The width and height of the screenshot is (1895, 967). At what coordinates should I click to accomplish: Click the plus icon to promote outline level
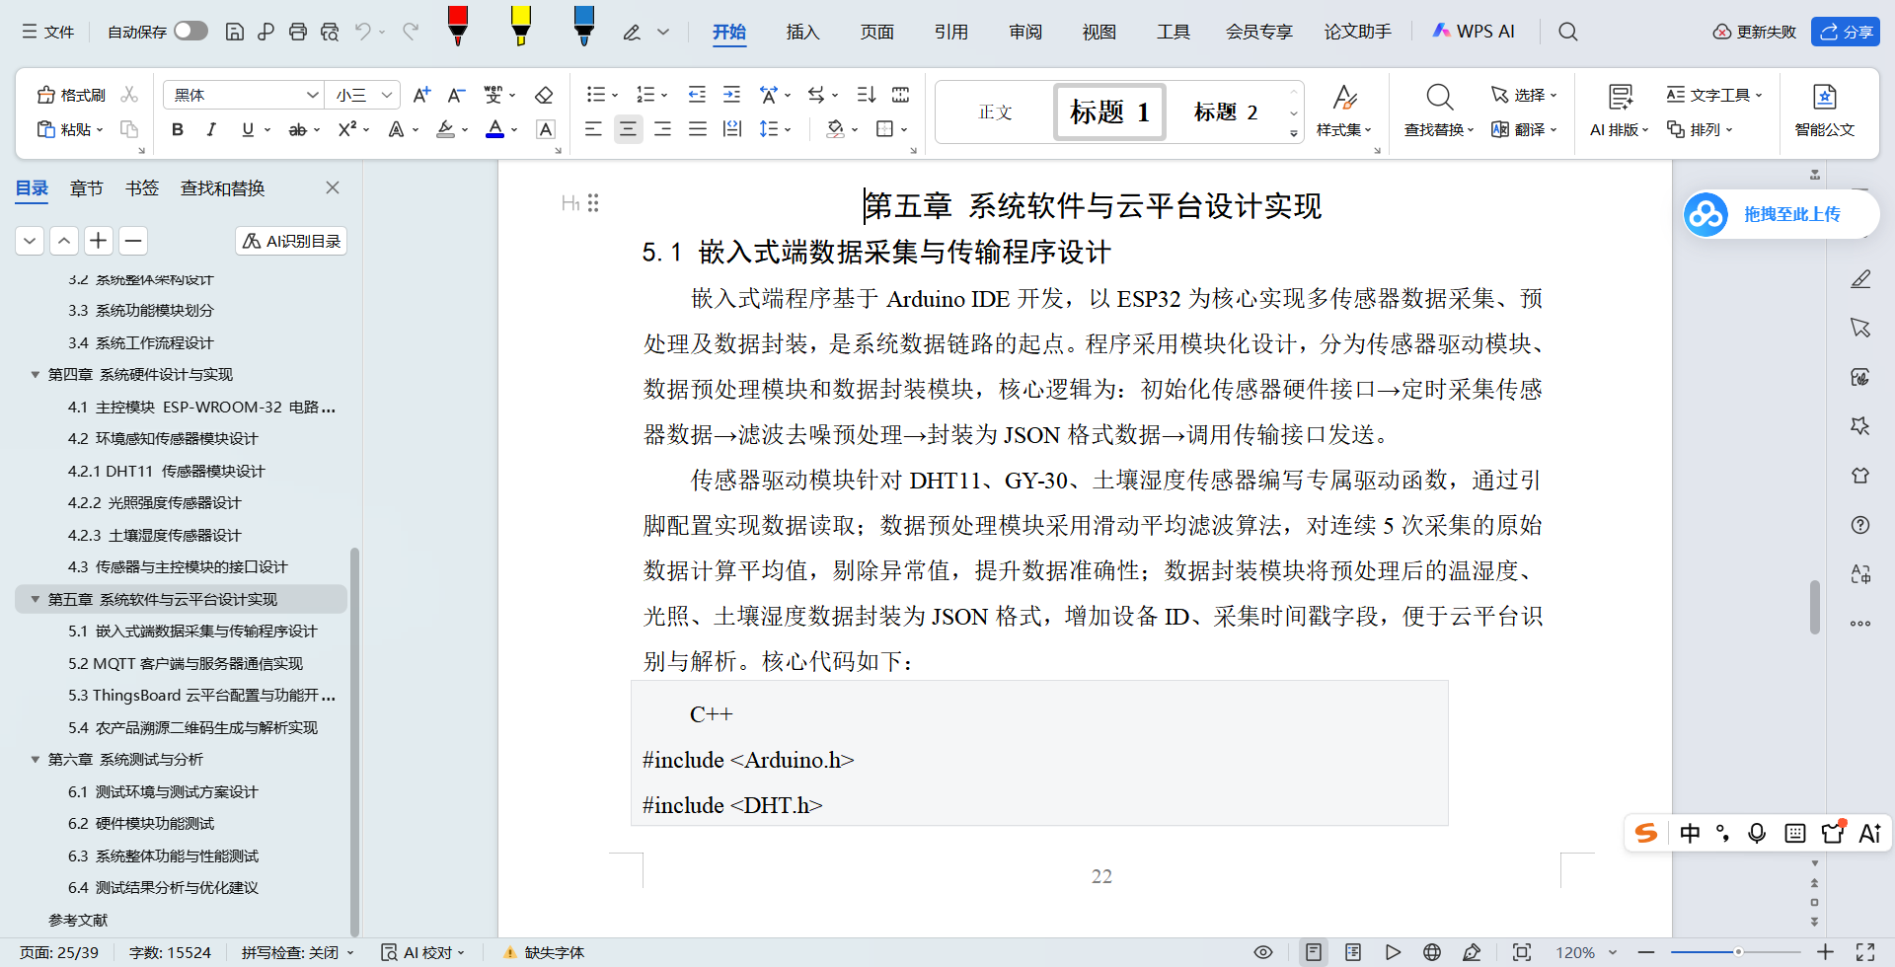click(x=99, y=241)
